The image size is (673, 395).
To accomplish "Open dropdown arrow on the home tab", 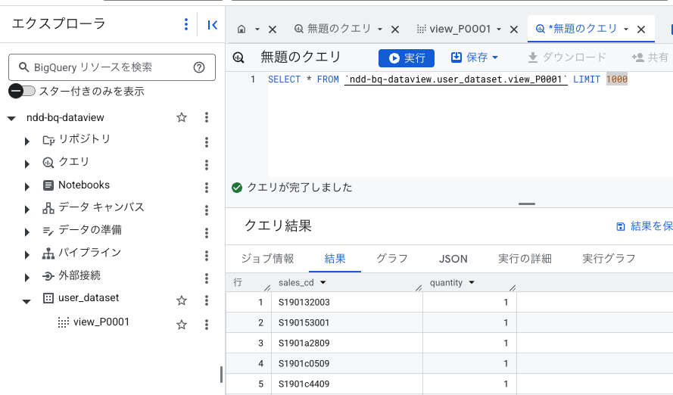I will click(257, 30).
